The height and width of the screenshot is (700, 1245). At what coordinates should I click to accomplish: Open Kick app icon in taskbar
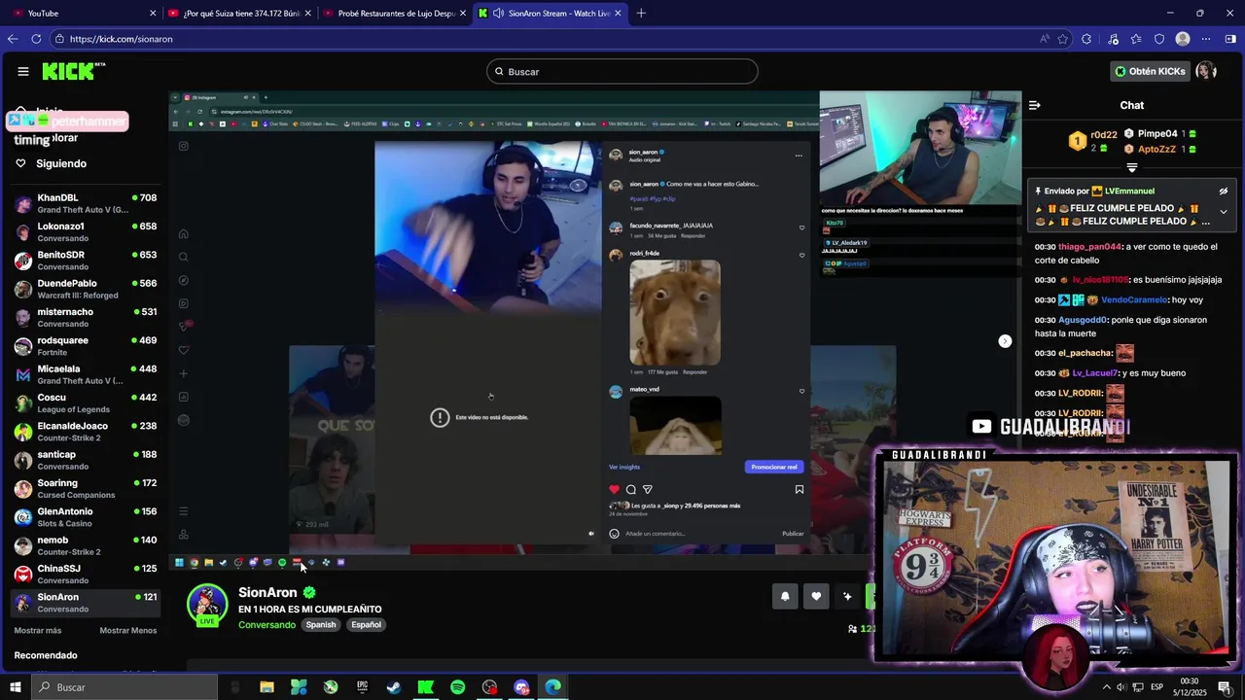(x=426, y=687)
